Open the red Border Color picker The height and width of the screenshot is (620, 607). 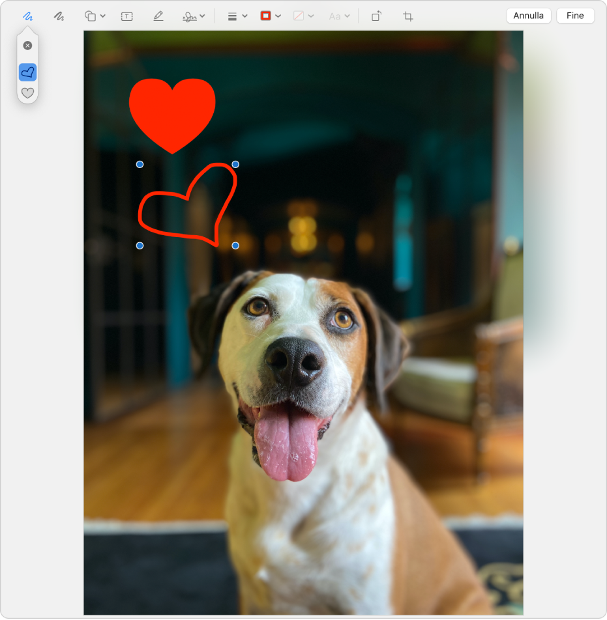tap(271, 16)
